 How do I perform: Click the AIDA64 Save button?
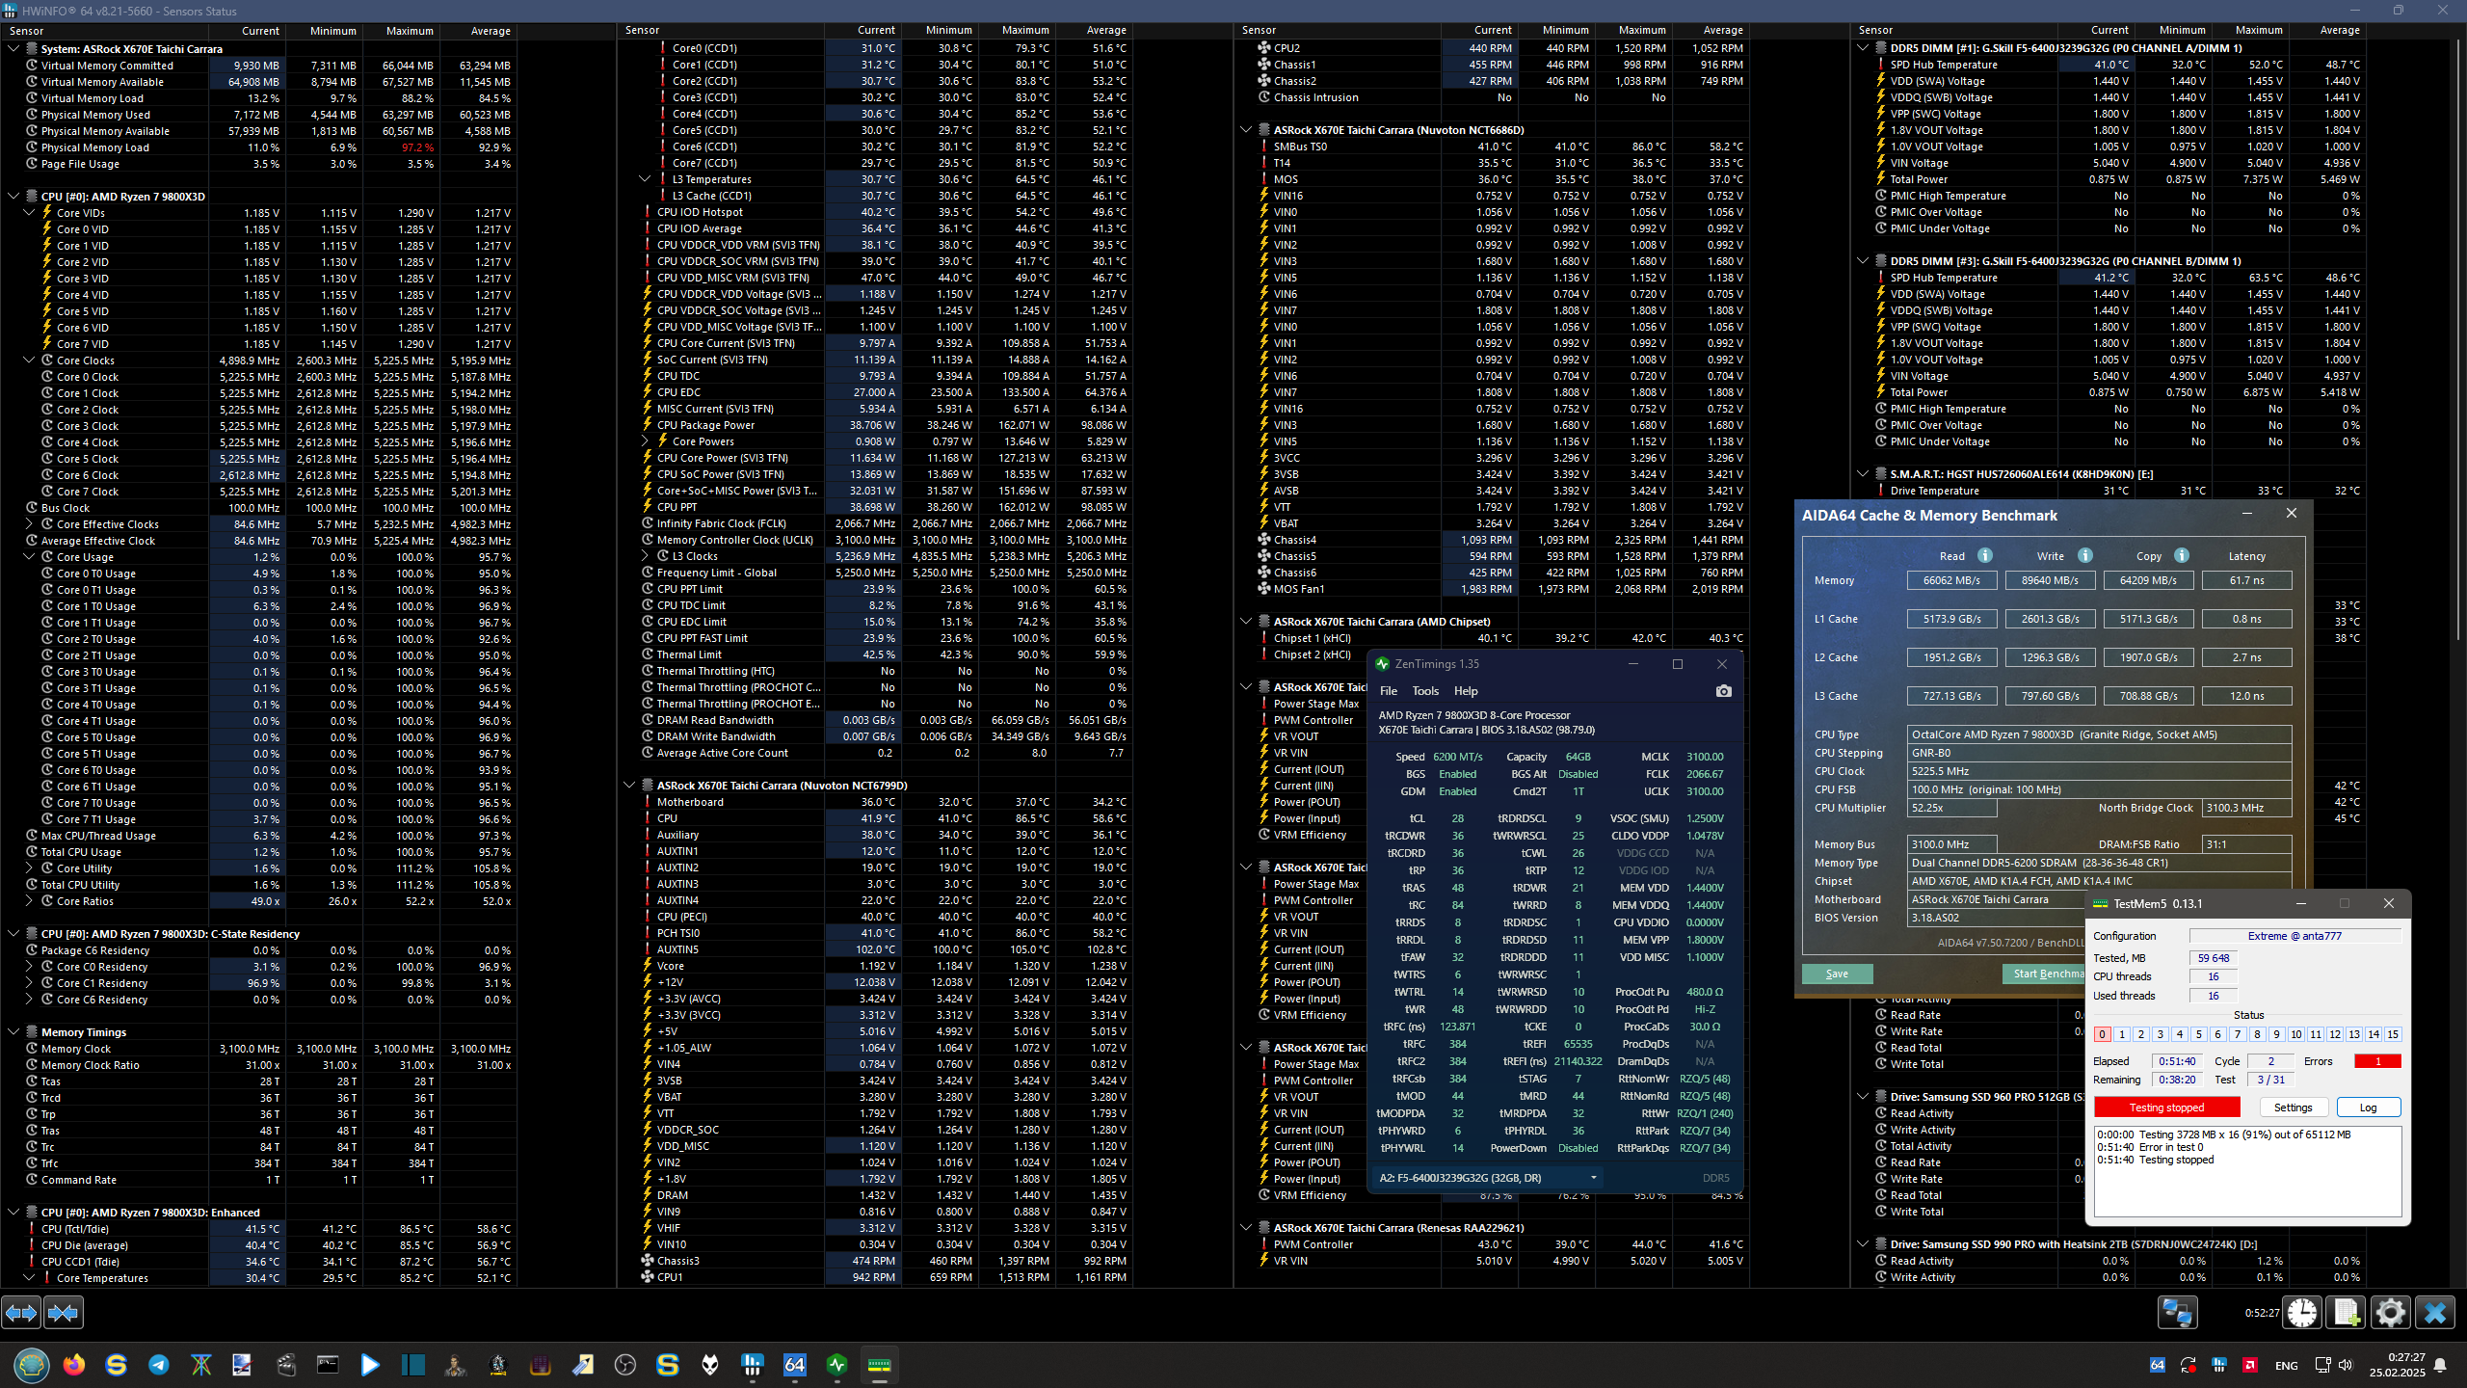pos(1837,974)
